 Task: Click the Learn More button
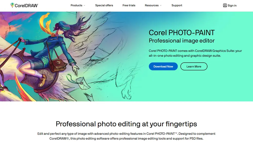(194, 66)
